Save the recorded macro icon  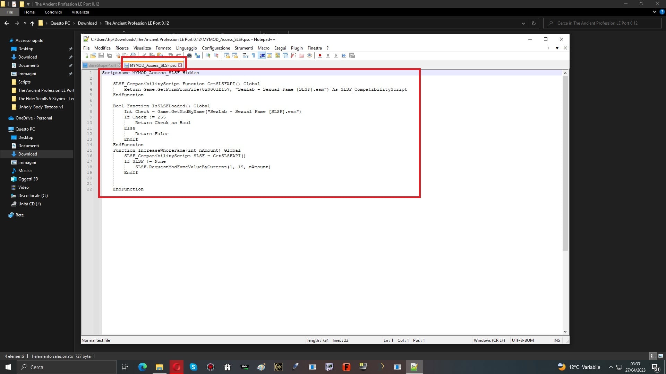coord(352,55)
